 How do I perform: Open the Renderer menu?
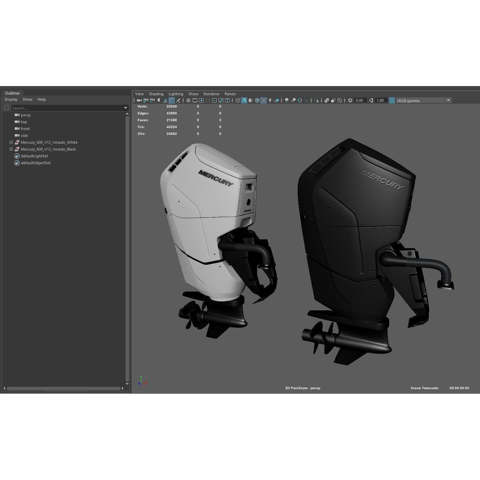pyautogui.click(x=211, y=94)
